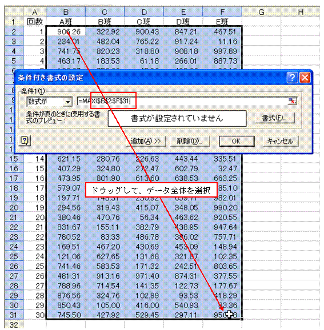This screenshot has width=324, height=330.
Task: Click the collapse dialog range selector icon
Action: click(293, 101)
